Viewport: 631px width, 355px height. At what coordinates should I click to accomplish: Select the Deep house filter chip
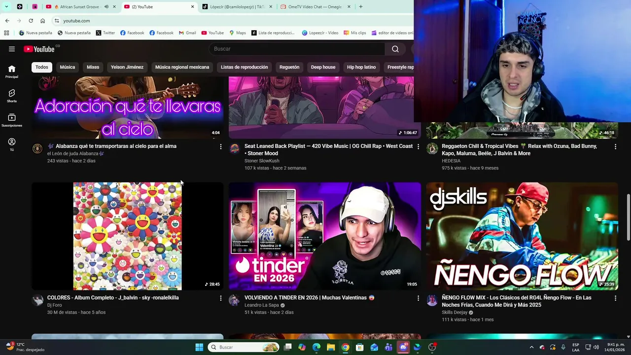[323, 67]
